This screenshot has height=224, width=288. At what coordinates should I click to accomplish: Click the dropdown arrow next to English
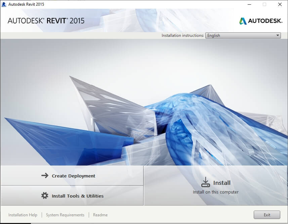click(x=278, y=35)
